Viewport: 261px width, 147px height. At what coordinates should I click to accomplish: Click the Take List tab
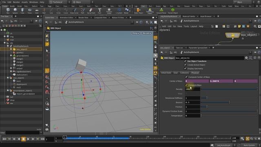pos(179,48)
